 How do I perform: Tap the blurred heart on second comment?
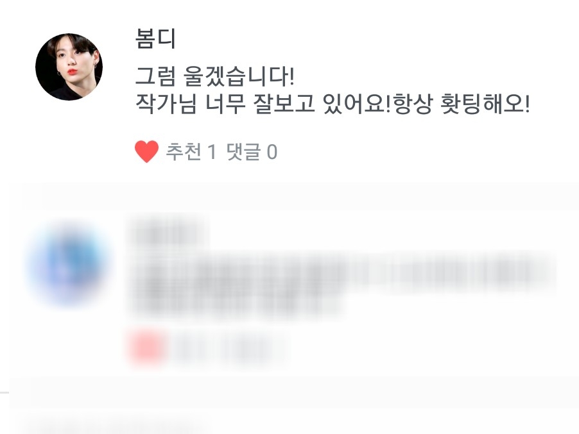(146, 347)
